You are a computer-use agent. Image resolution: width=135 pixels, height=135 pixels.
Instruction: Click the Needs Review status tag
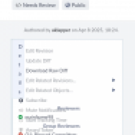(35, 5)
